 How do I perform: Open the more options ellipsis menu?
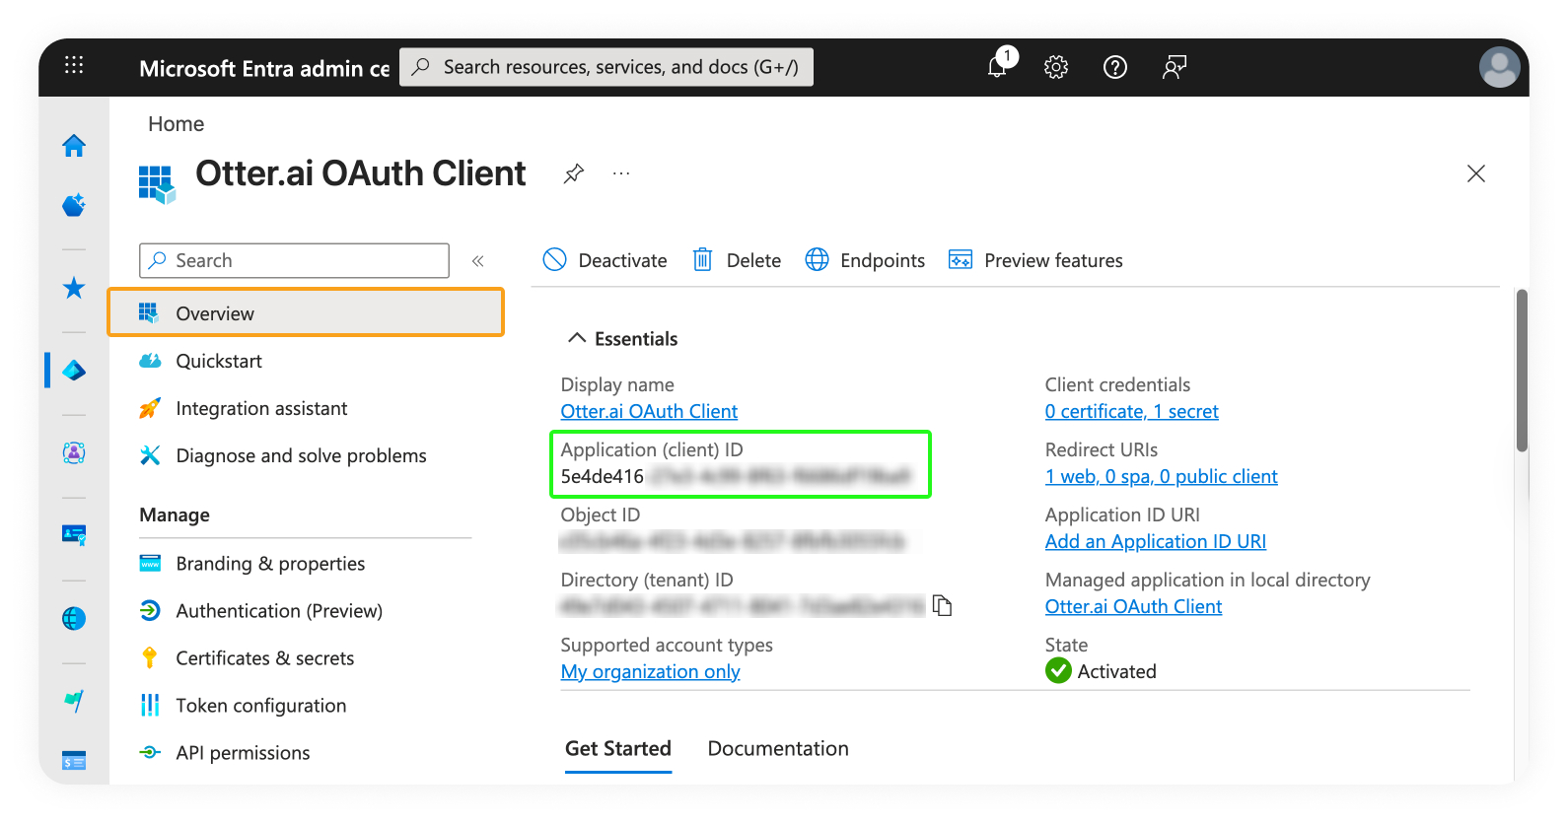(621, 173)
